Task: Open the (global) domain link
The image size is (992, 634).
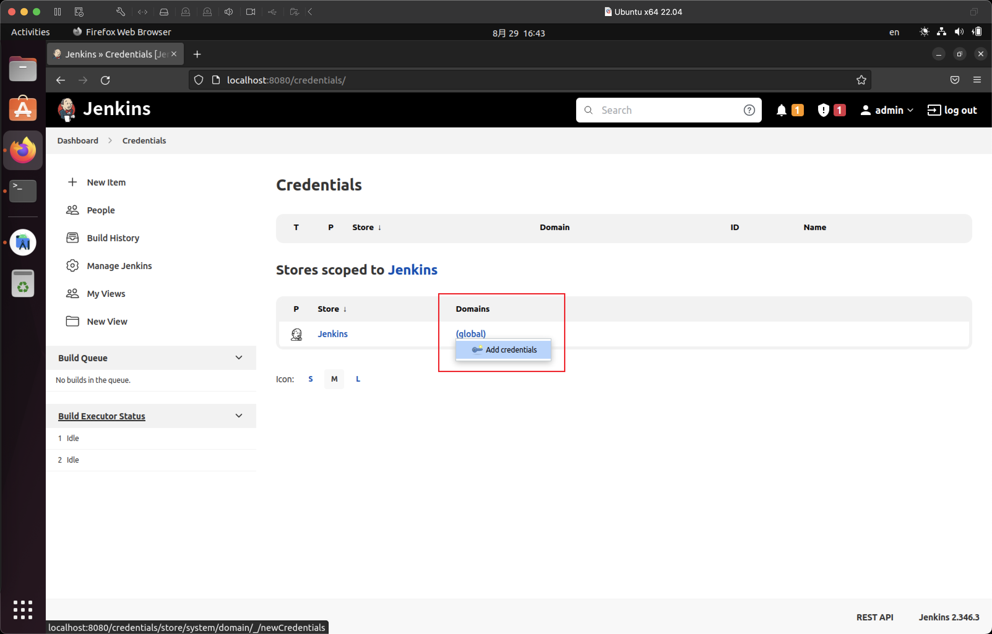Action: coord(470,333)
